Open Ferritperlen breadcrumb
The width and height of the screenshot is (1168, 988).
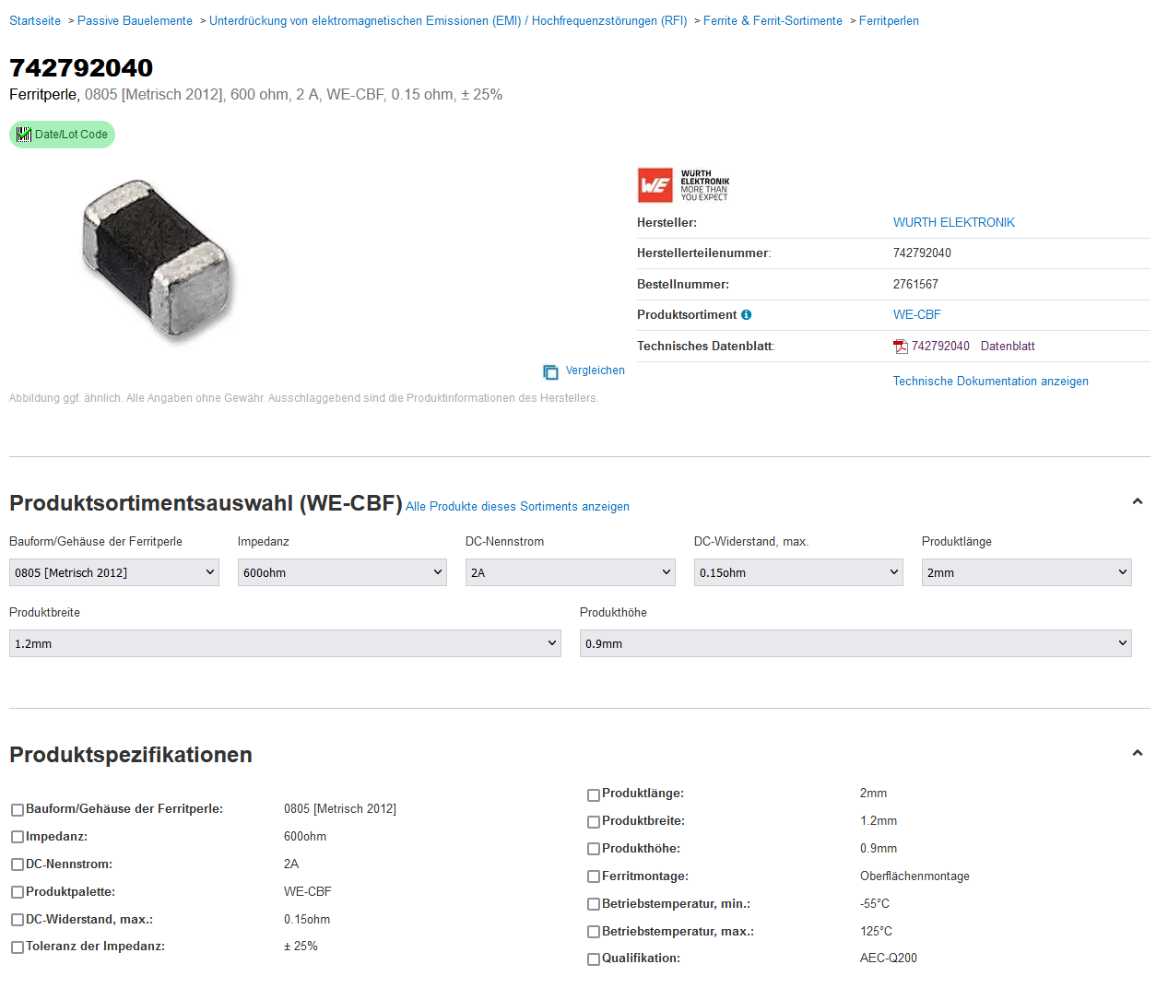(x=889, y=20)
